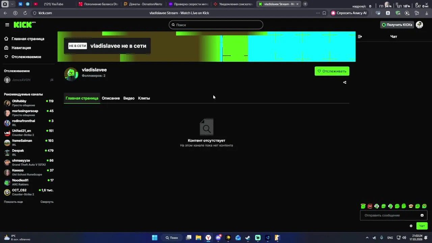Open the CCT_CS2 recommended channel
The width and height of the screenshot is (432, 243).
click(29, 192)
